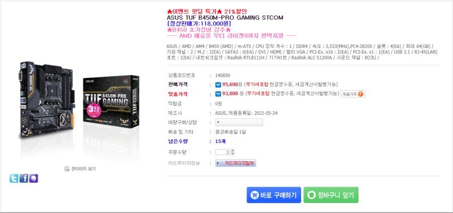
Task: Click the 바로 구매하기 button
Action: (x=274, y=195)
